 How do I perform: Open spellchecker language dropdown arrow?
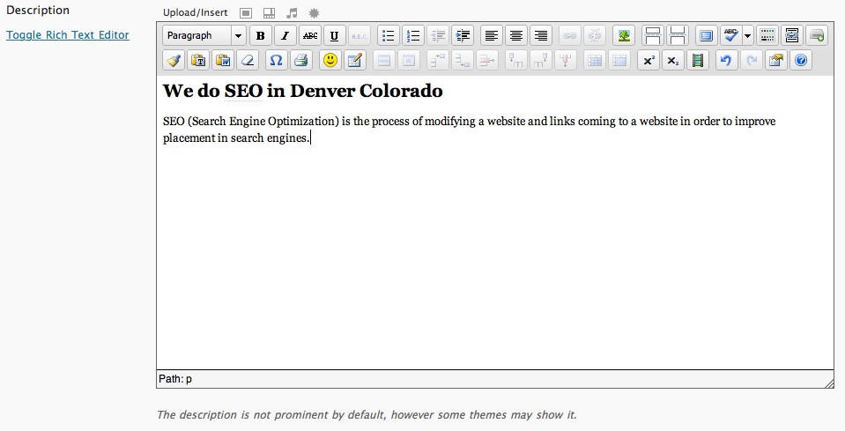point(747,35)
